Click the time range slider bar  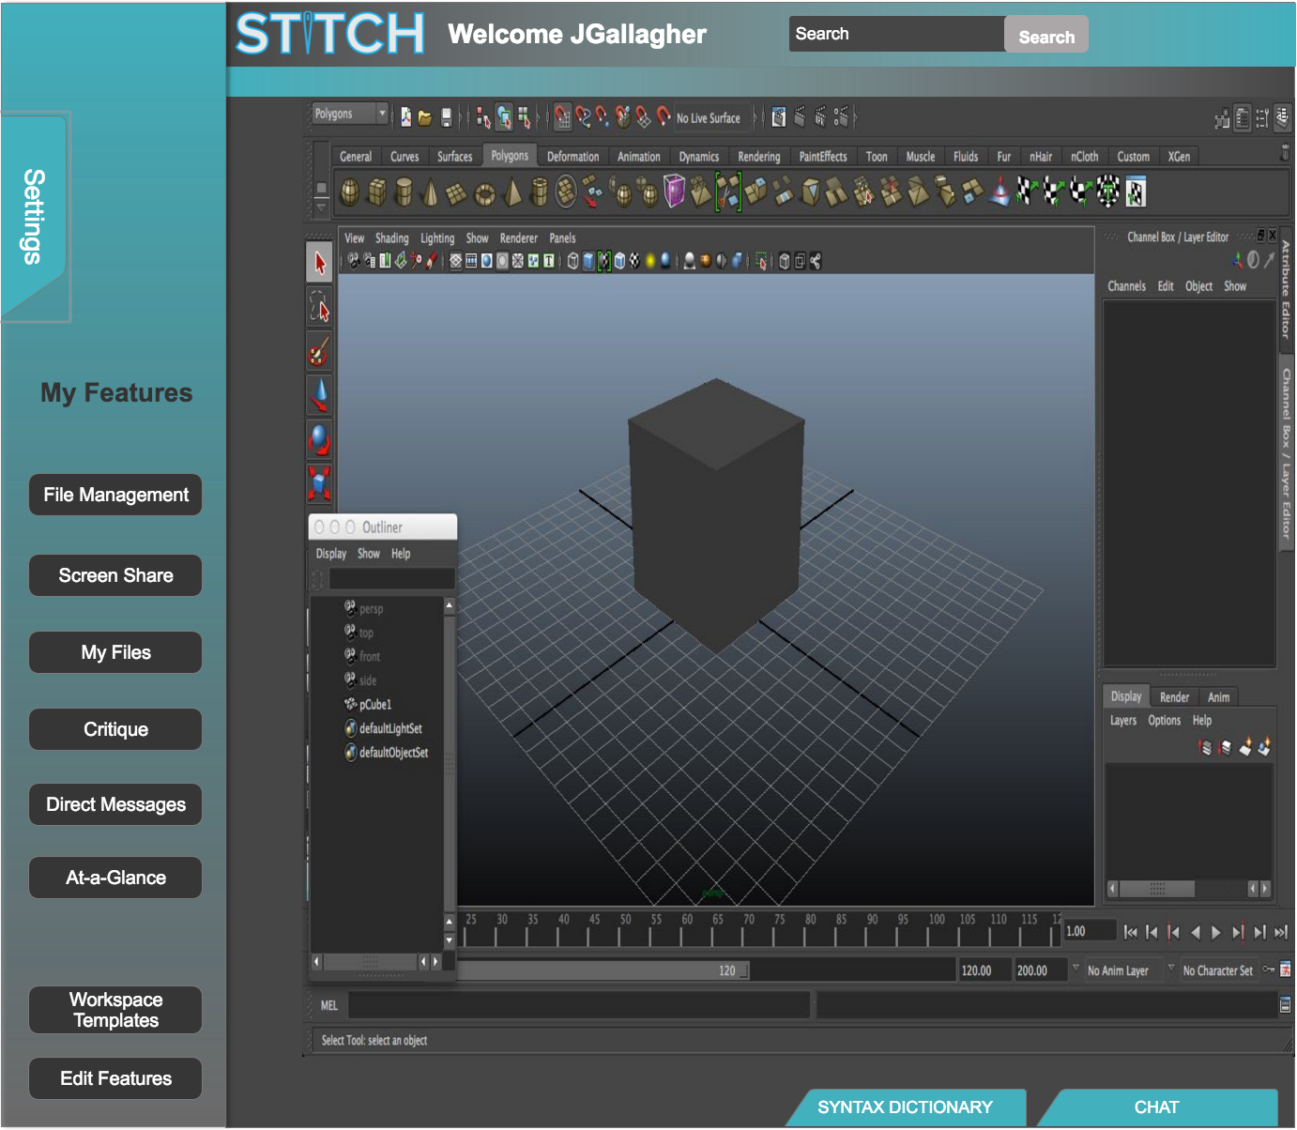601,970
